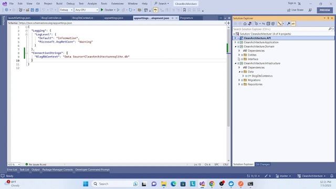336x189 pixels.
Task: Click Start Without Debugging outline play icon
Action: coord(118,10)
